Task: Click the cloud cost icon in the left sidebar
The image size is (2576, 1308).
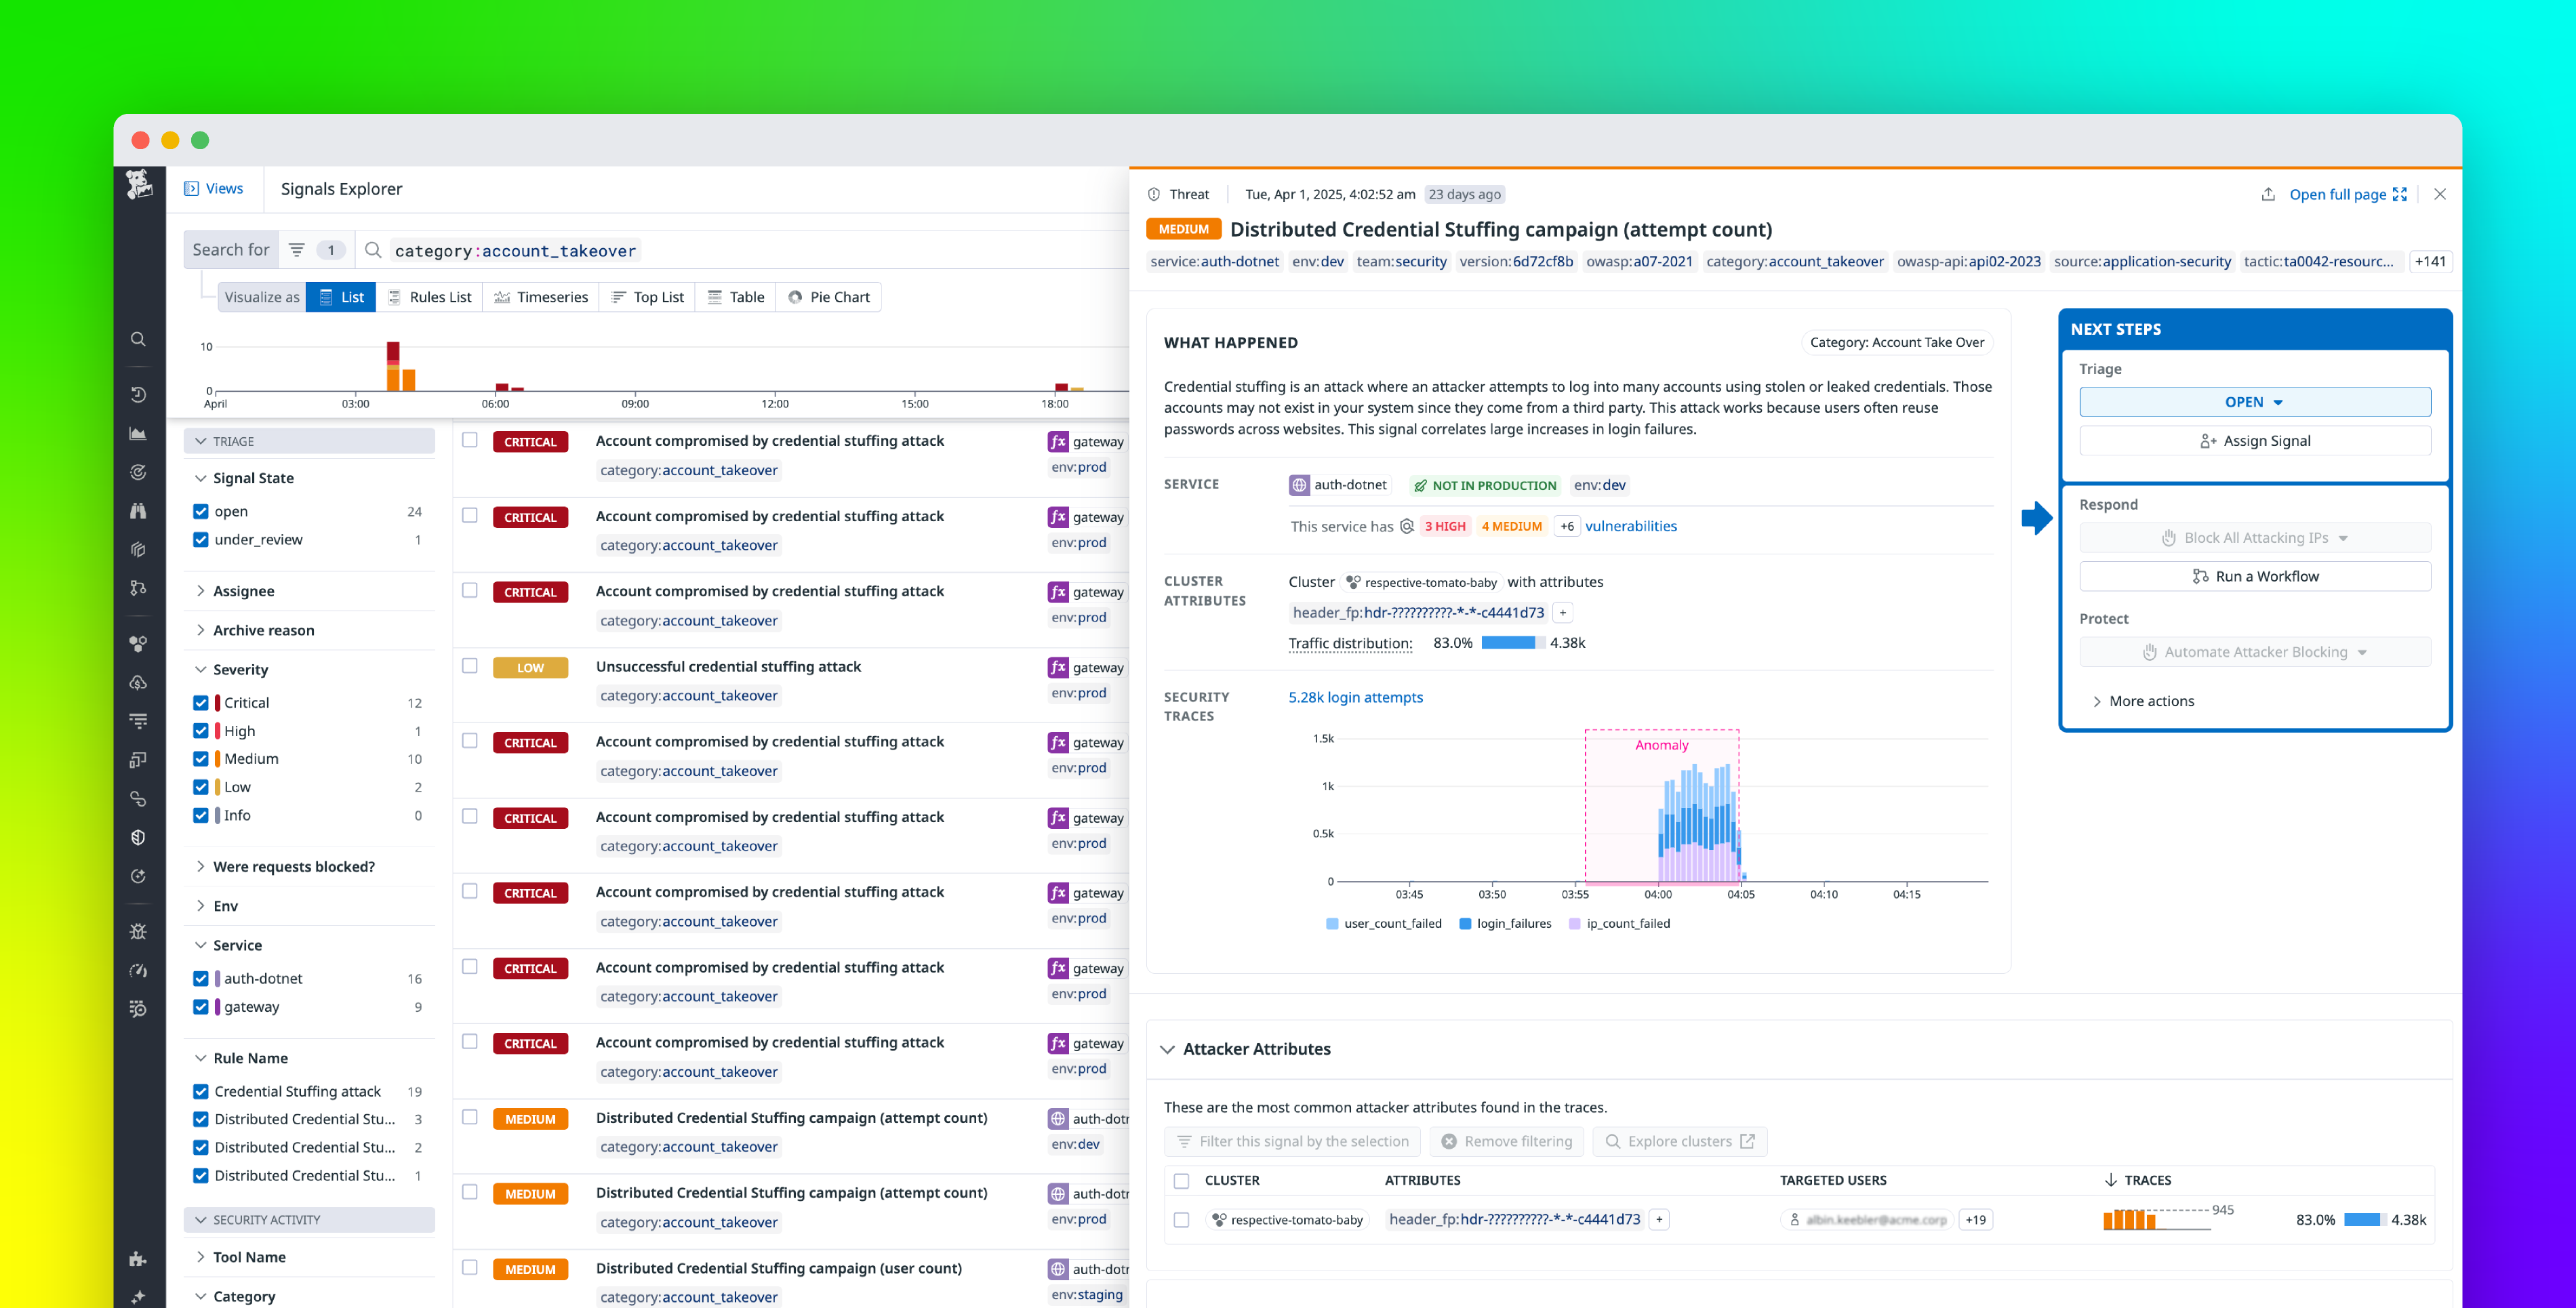Action: [139, 682]
